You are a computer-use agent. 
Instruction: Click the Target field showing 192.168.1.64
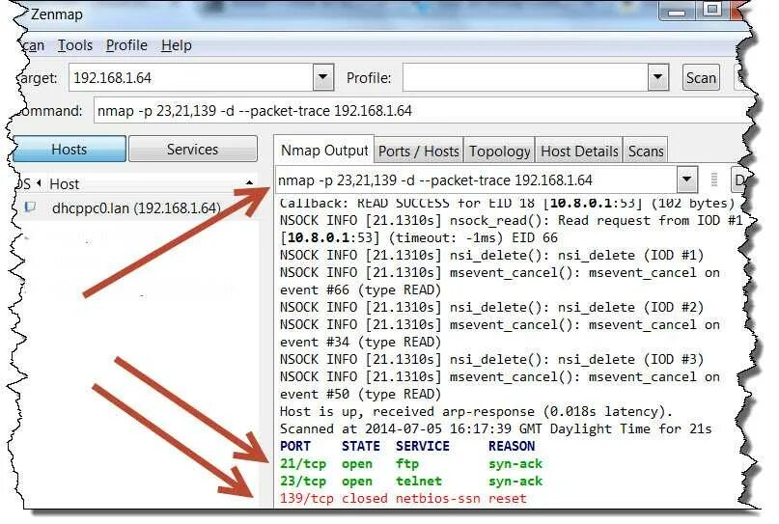click(191, 77)
